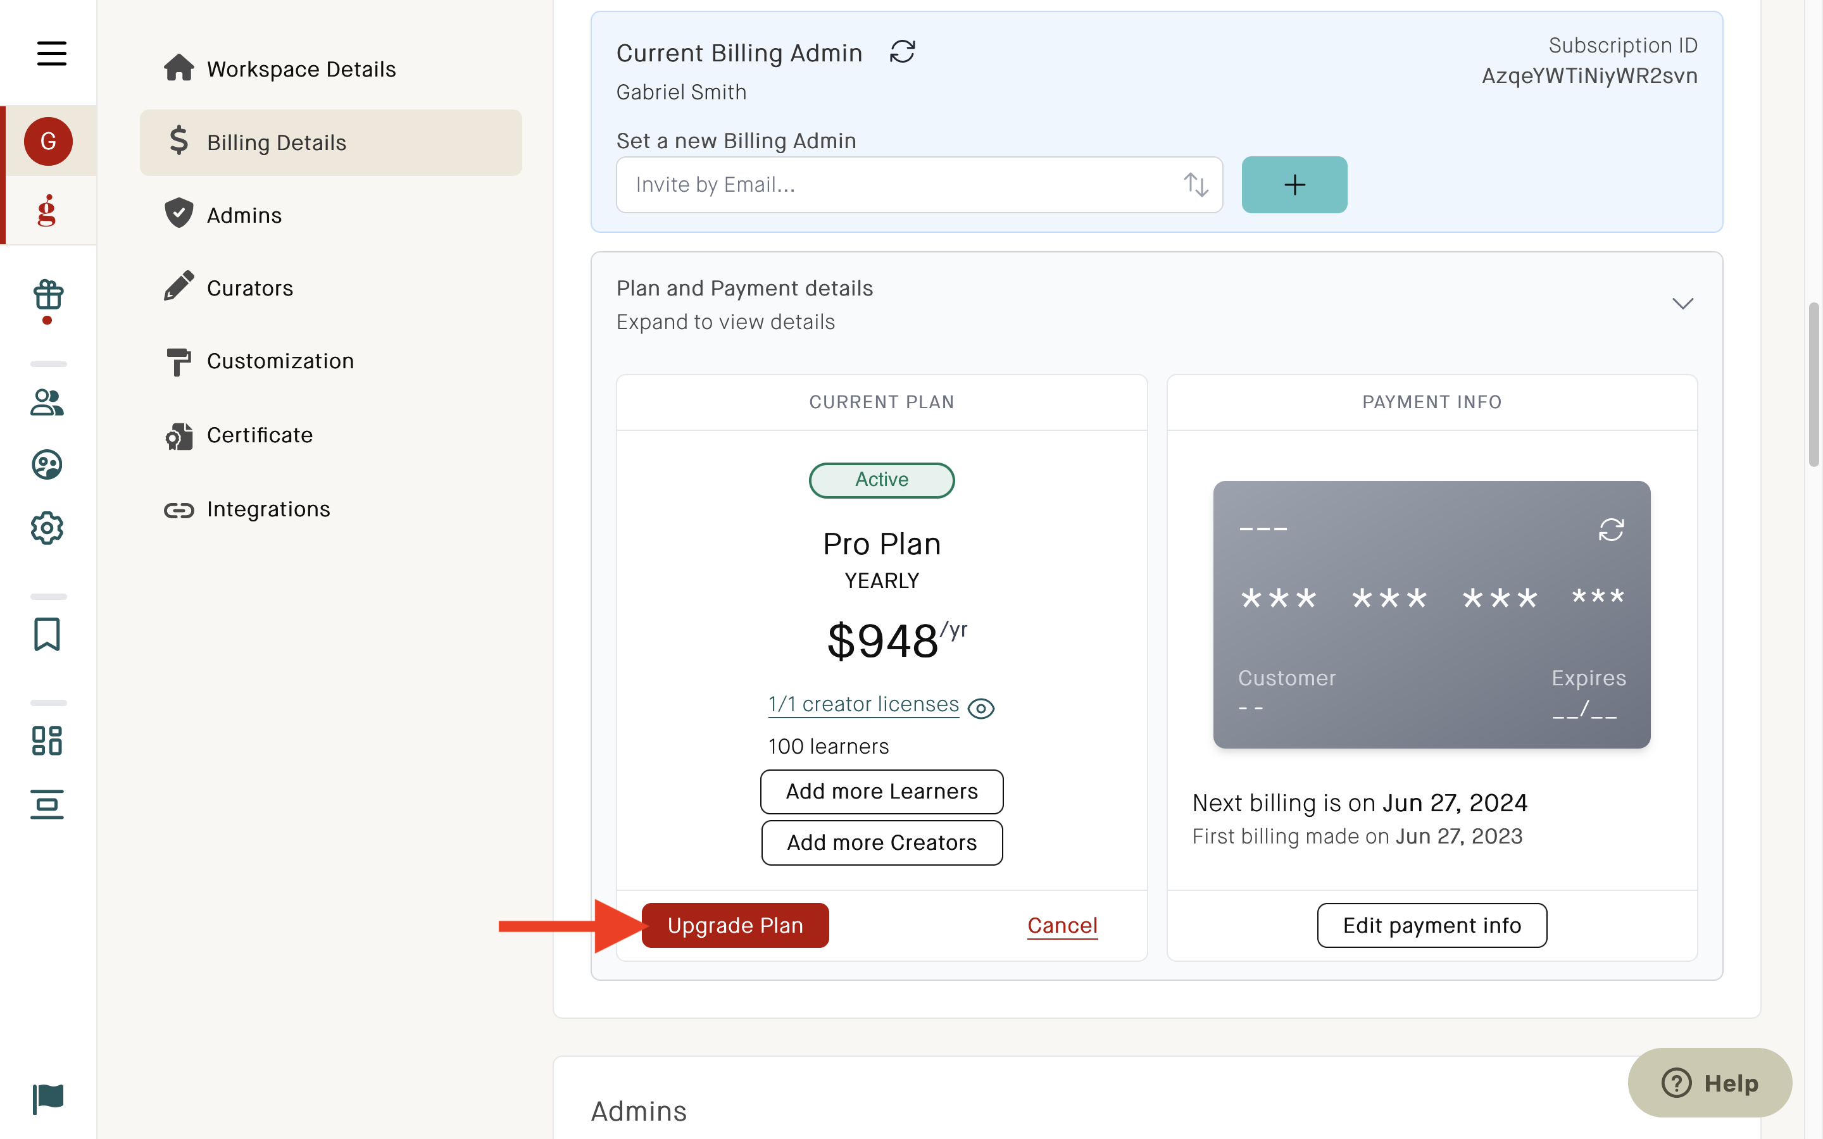
Task: Click Add more Learners
Action: click(881, 792)
